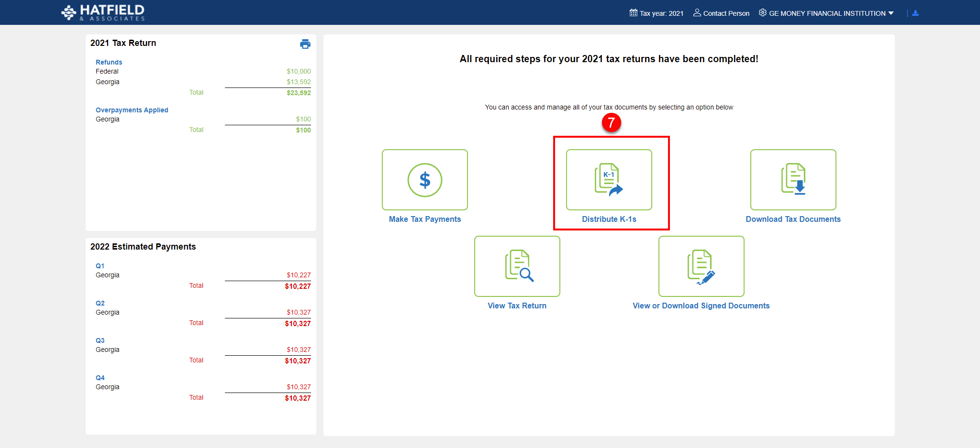980x448 pixels.
Task: Click the Hatfield & Associates logo
Action: pyautogui.click(x=103, y=13)
